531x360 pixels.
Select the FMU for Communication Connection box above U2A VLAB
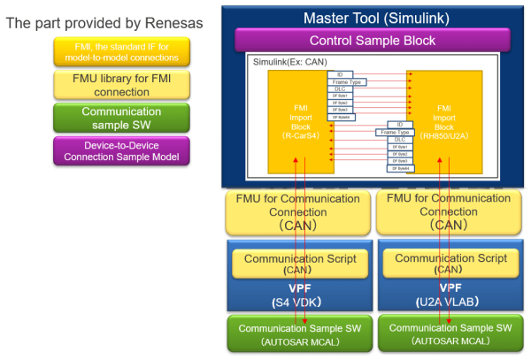(449, 211)
